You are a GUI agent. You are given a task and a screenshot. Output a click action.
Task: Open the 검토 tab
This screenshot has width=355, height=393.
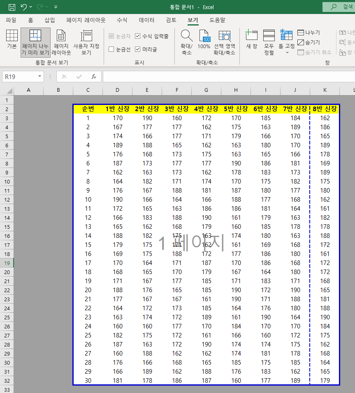coord(171,20)
